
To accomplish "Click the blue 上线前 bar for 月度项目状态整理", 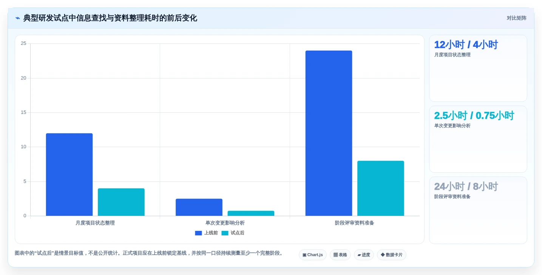I will click(x=69, y=175).
